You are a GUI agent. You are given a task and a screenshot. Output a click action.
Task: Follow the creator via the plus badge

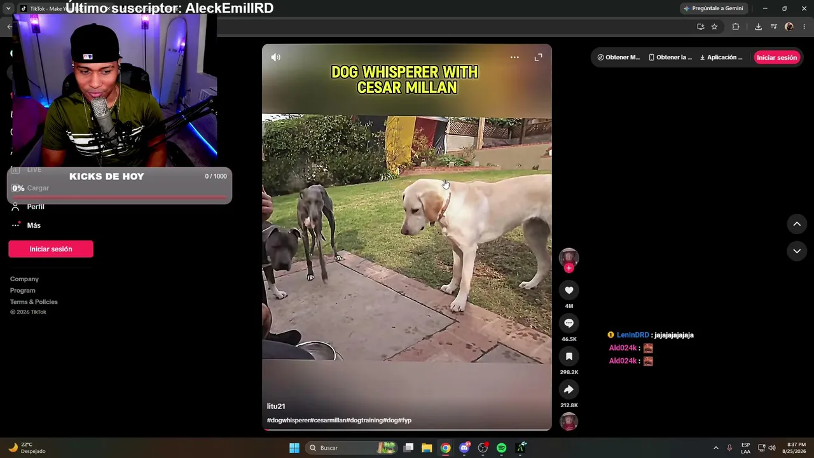(569, 268)
